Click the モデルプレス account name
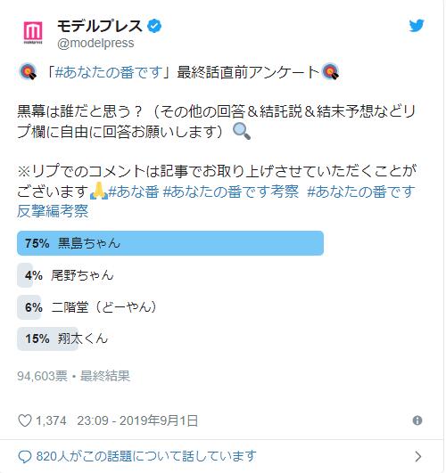Viewport: 446px width, 473px height. (x=100, y=26)
